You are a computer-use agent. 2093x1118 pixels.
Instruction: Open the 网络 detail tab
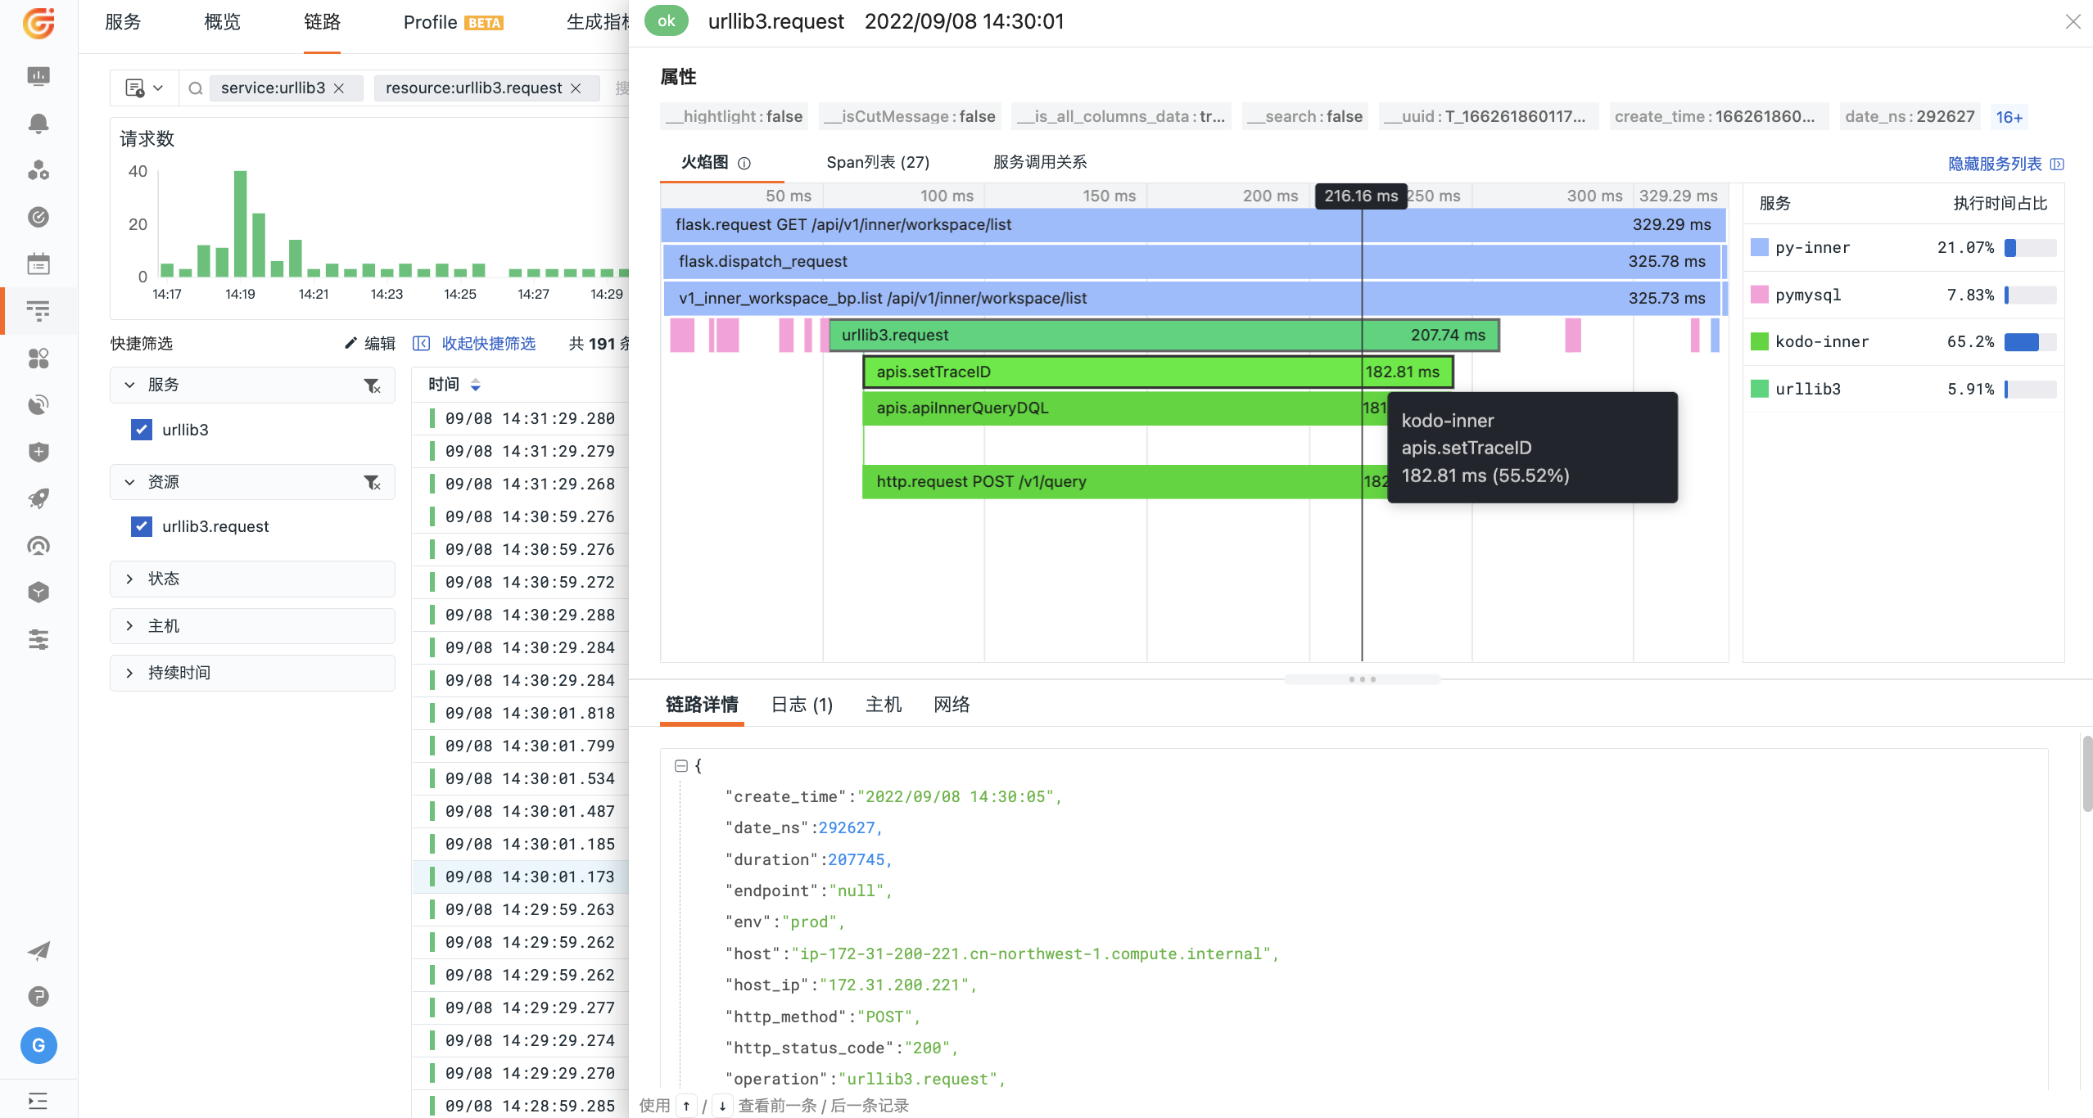pos(952,705)
